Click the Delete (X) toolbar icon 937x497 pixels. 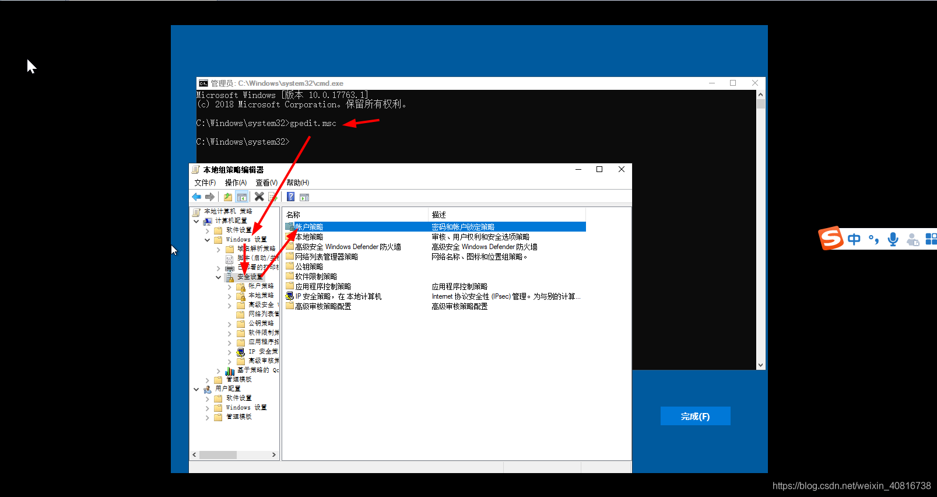pyautogui.click(x=259, y=197)
